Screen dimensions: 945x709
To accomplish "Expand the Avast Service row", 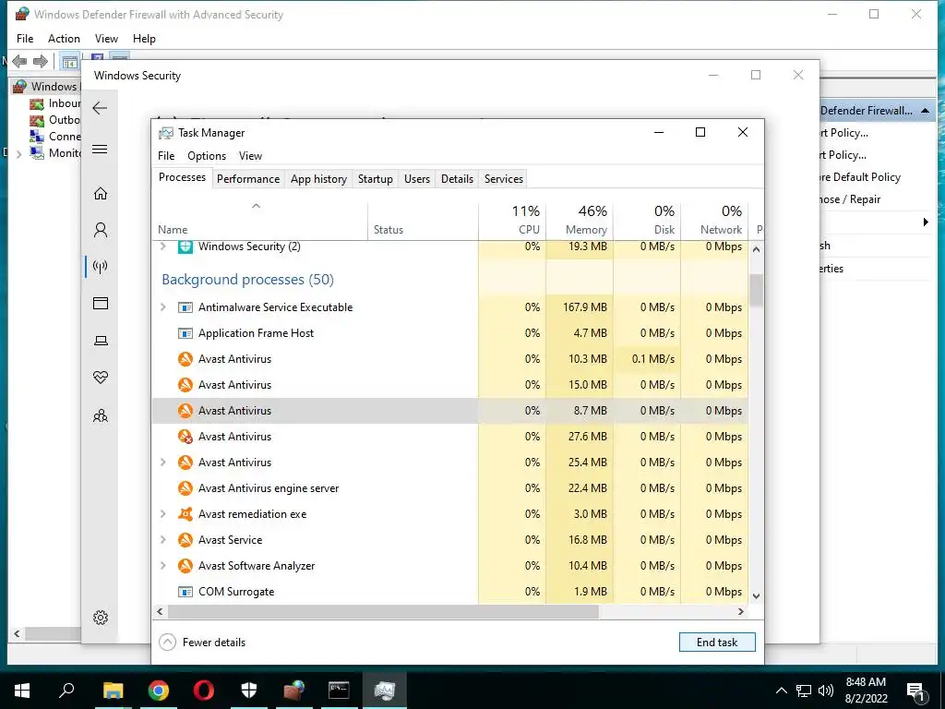I will pos(162,539).
